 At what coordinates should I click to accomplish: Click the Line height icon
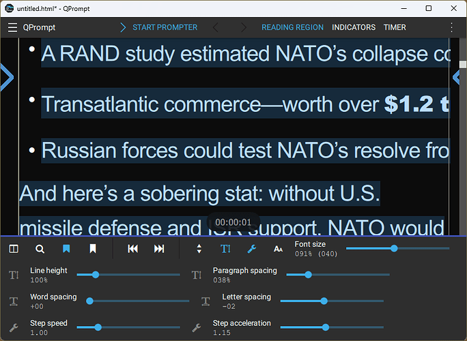coord(14,275)
